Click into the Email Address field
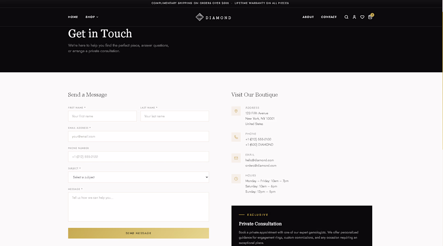The height and width of the screenshot is (246, 443). [139, 137]
